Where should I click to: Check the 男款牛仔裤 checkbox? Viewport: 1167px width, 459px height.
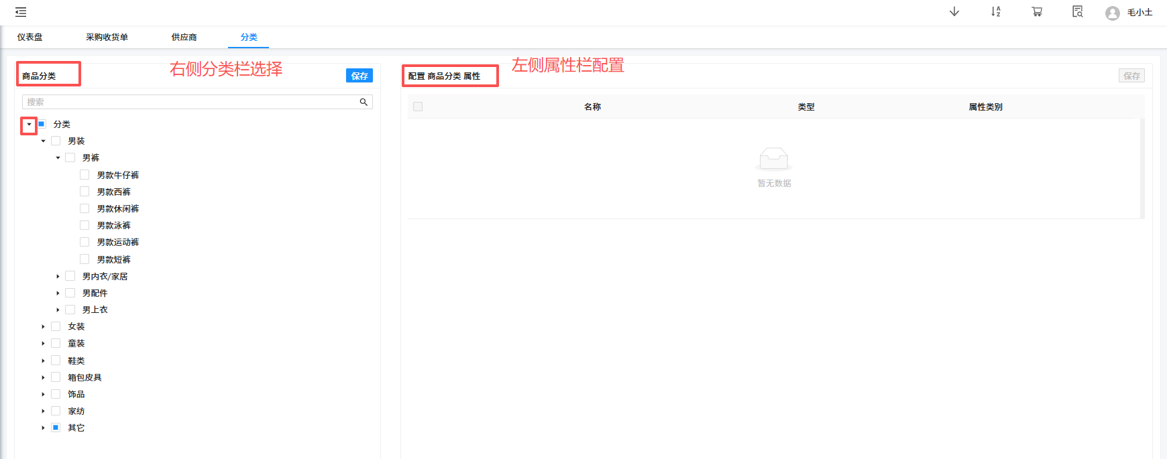85,175
